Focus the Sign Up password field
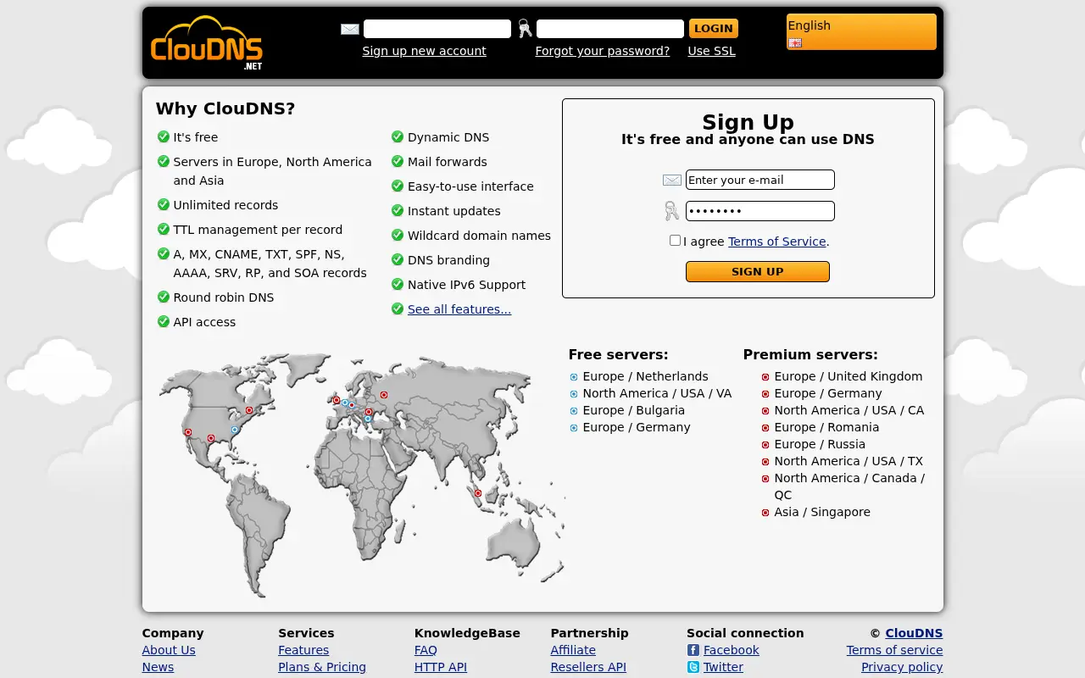The width and height of the screenshot is (1085, 678). click(x=760, y=211)
